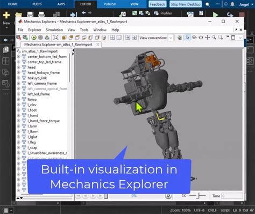The height and width of the screenshot is (214, 255).
Task: Open the View menu in Mechanics Explorer
Action: 72,30
